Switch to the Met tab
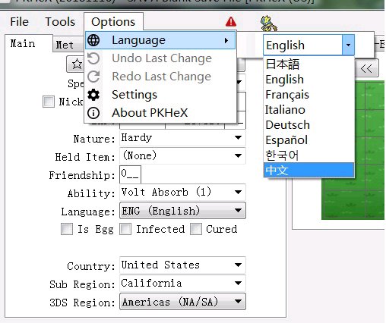The height and width of the screenshot is (323, 386). (68, 45)
